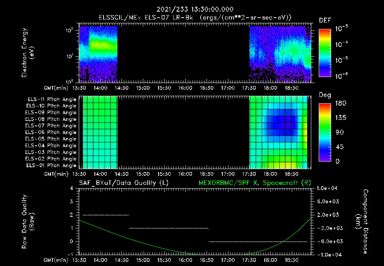Click the dashed data quality line at level 1
384x266 pixels.
[168, 228]
